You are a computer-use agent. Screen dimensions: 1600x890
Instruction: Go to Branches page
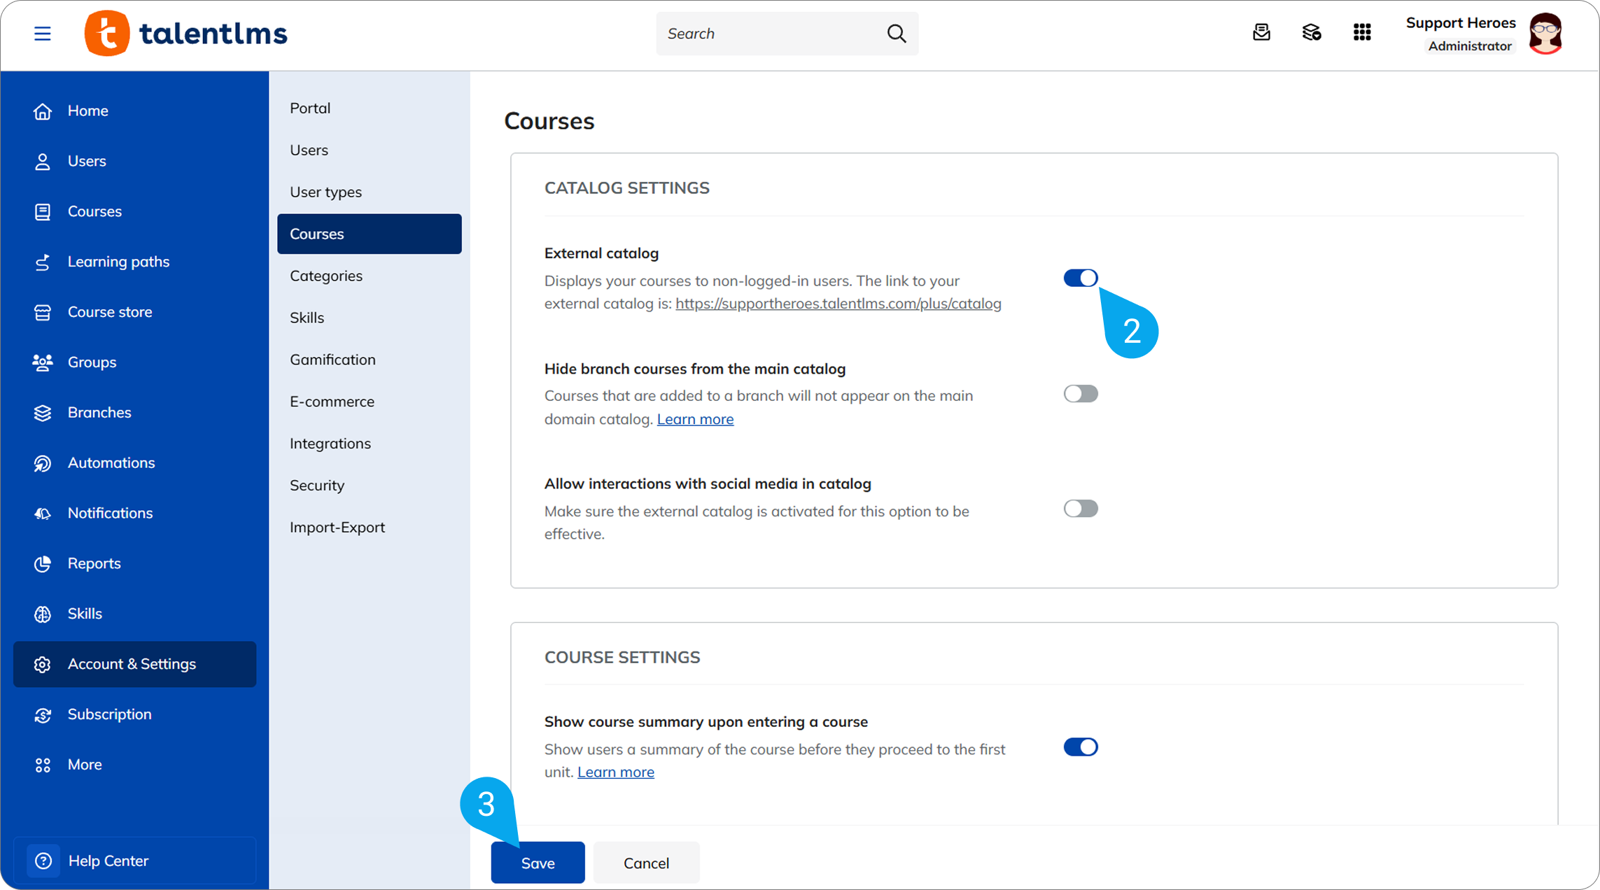point(134,413)
